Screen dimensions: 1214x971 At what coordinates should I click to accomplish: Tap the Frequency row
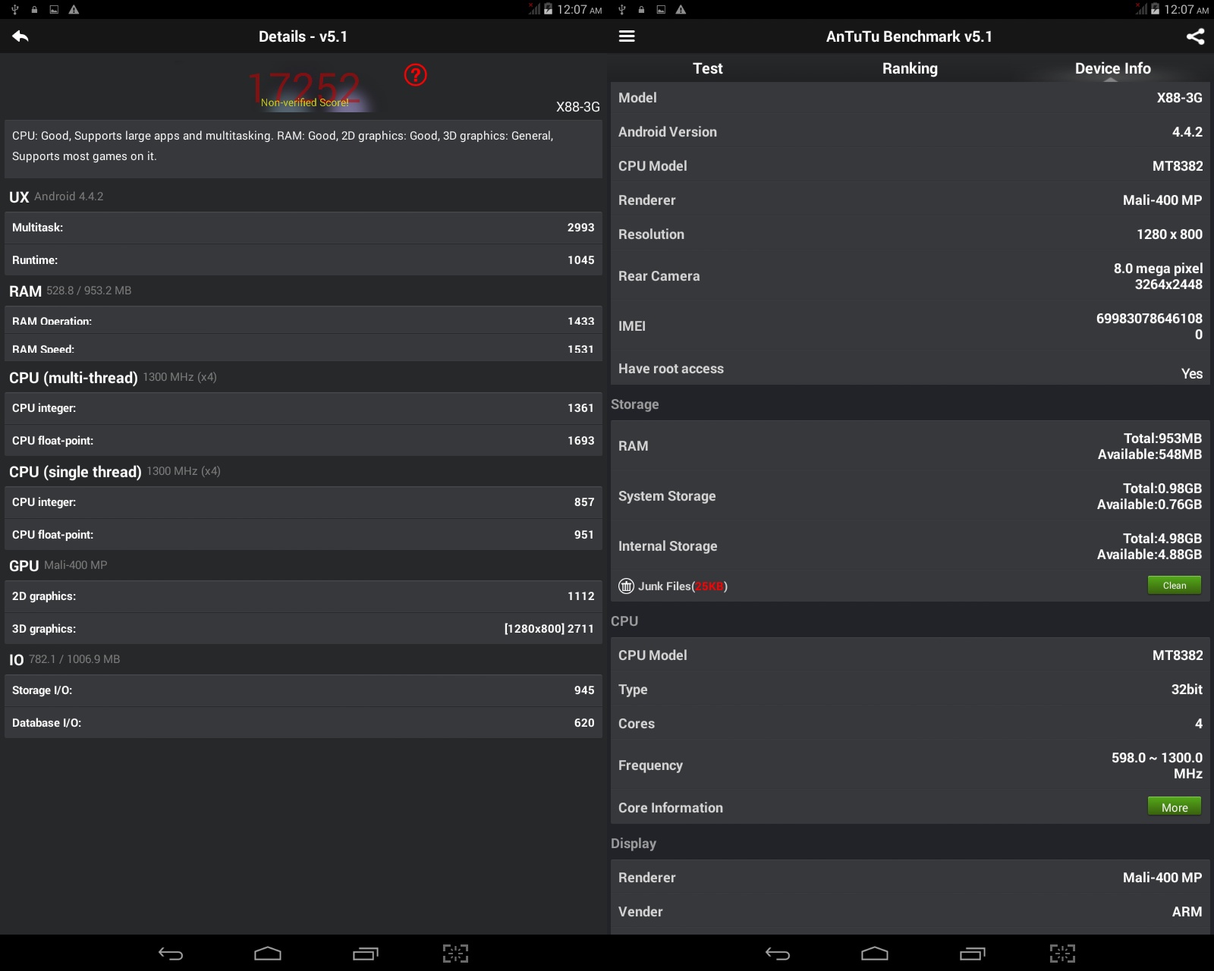[x=910, y=765]
